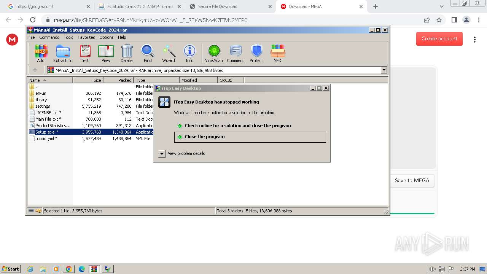Click the Extract To toolbar icon
The image size is (487, 274).
tap(63, 53)
